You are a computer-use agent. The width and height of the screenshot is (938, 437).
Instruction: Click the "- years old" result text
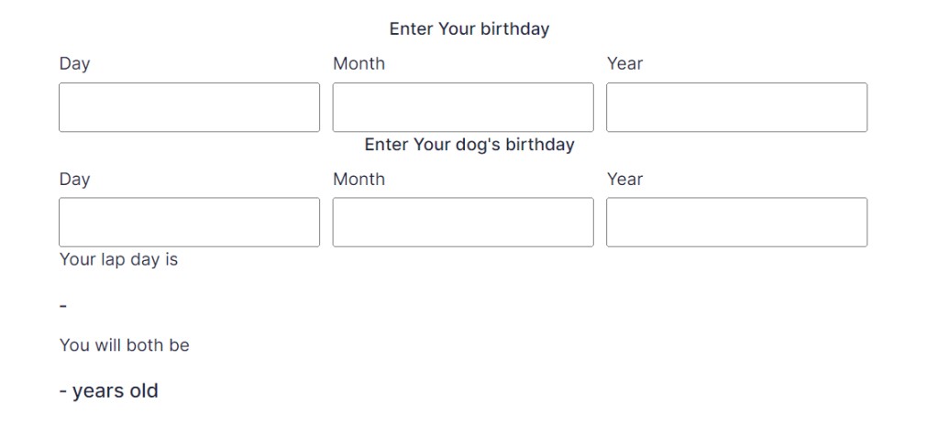pos(109,391)
